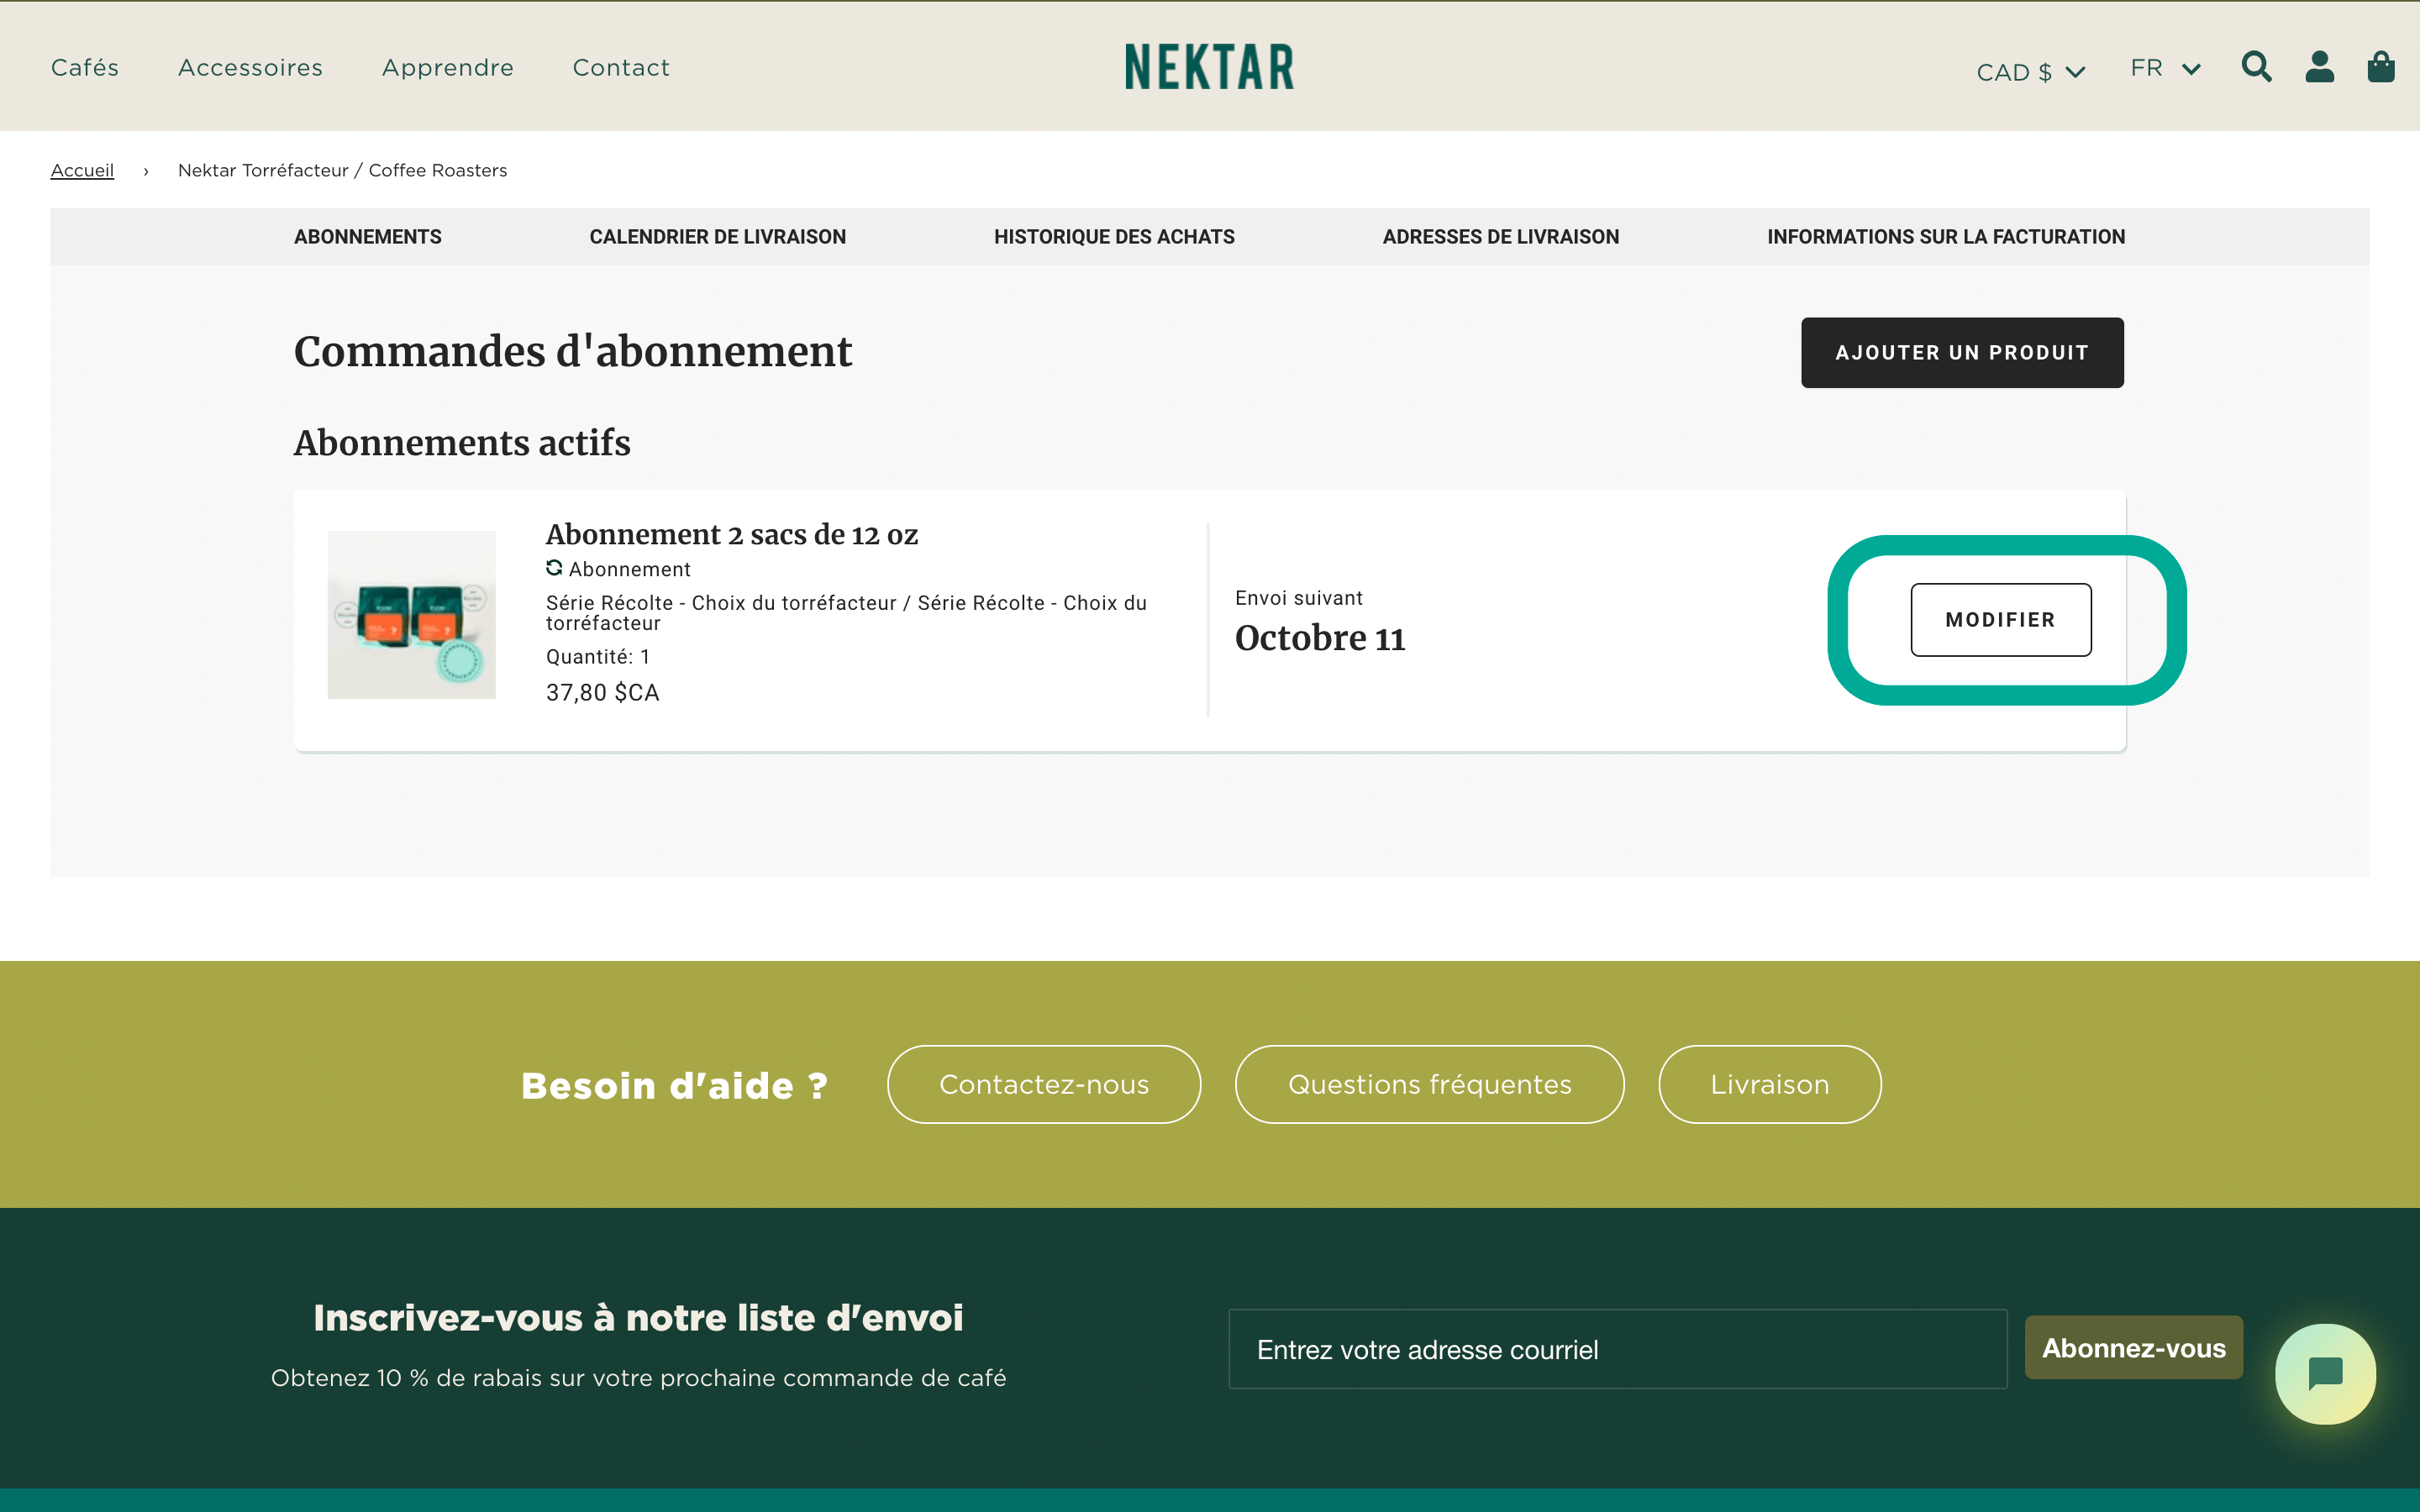Open the search magnifier icon

tap(2256, 67)
